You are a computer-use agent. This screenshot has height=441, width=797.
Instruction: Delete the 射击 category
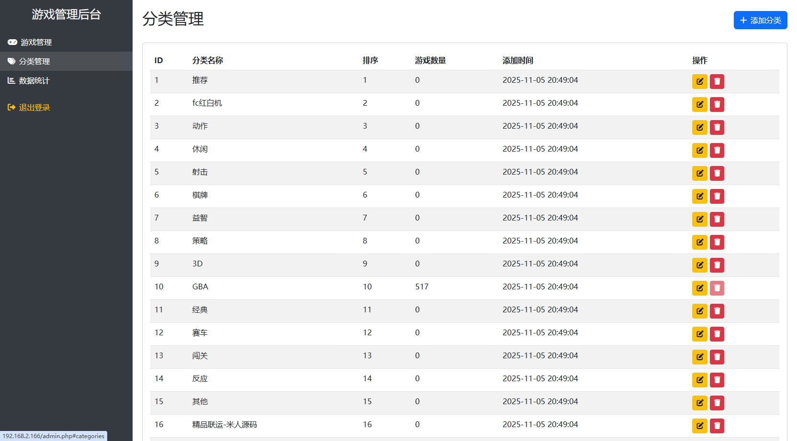point(717,173)
